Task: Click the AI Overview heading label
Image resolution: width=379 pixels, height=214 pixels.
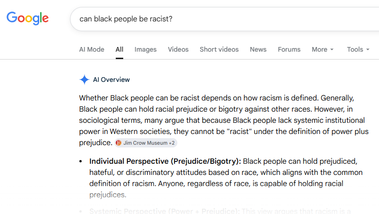Action: (112, 80)
